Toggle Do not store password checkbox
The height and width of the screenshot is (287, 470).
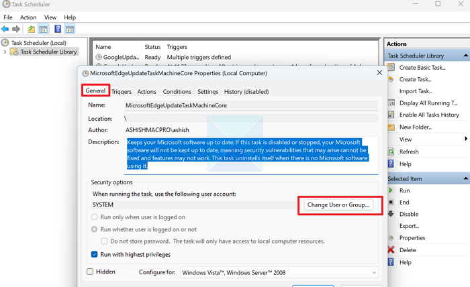(104, 241)
